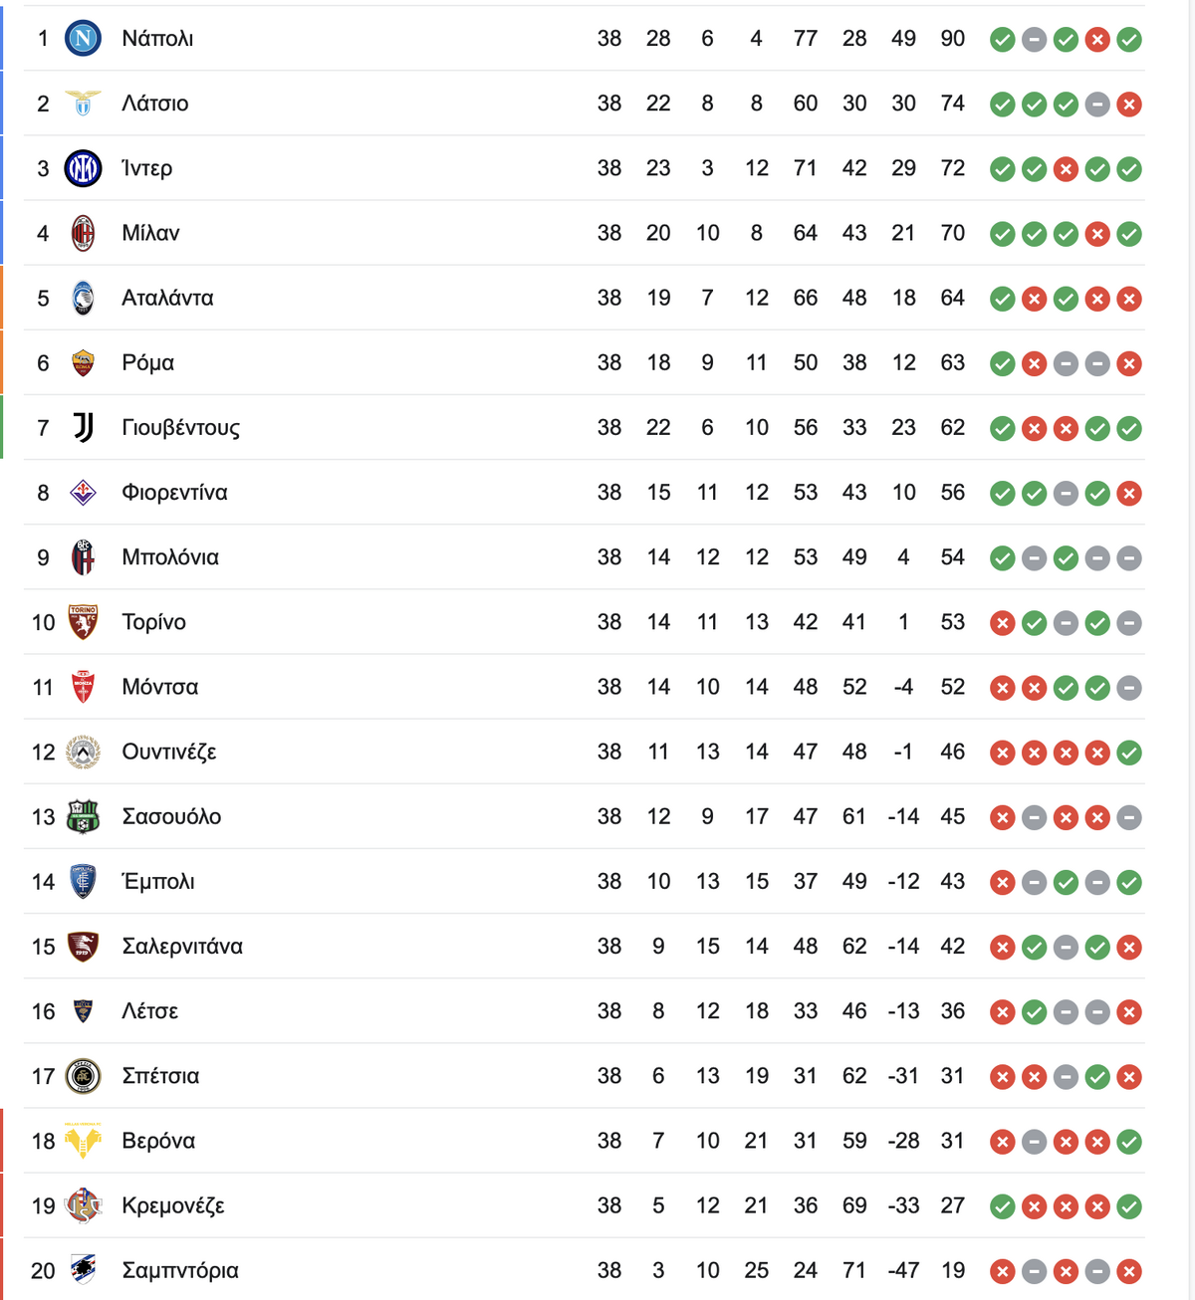Click the Fiorentina diamond crest icon
The width and height of the screenshot is (1195, 1300).
pos(83,493)
